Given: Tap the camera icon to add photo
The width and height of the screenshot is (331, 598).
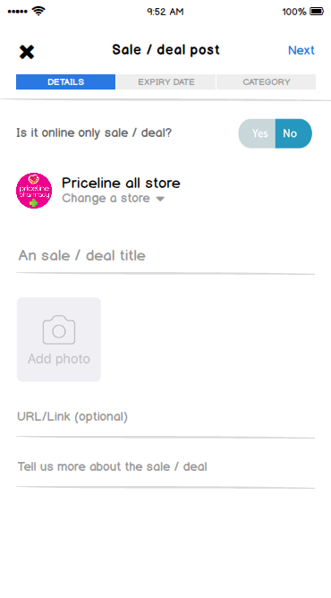Looking at the screenshot, I should coord(59,330).
